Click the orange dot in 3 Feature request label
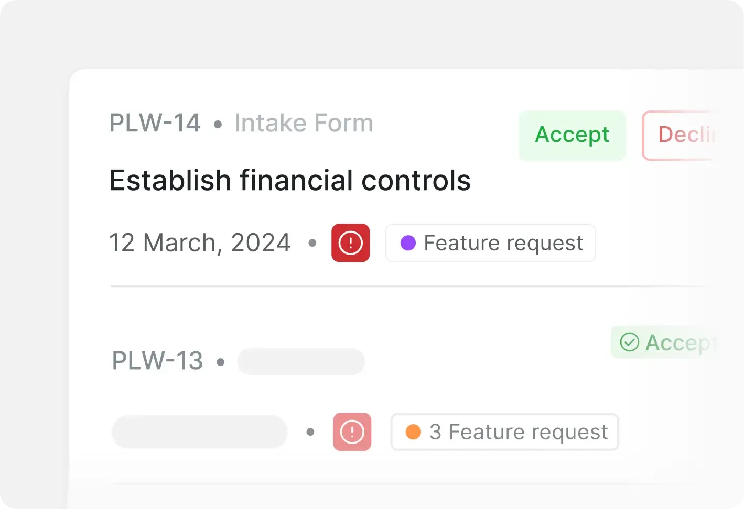 click(x=413, y=432)
